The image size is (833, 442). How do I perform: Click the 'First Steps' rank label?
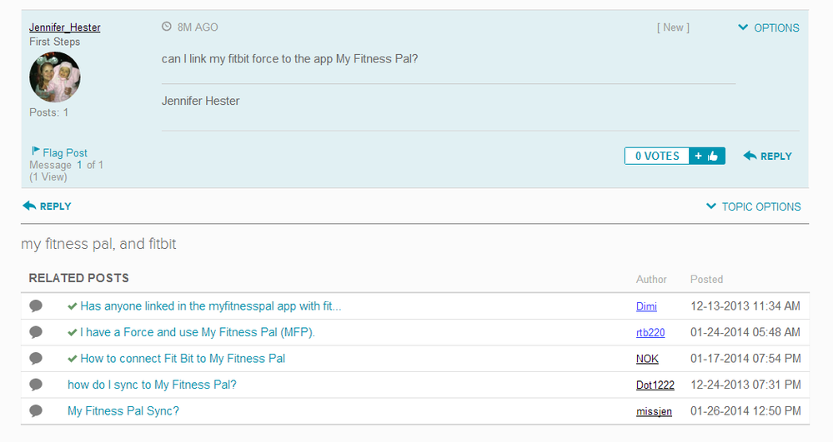[55, 42]
